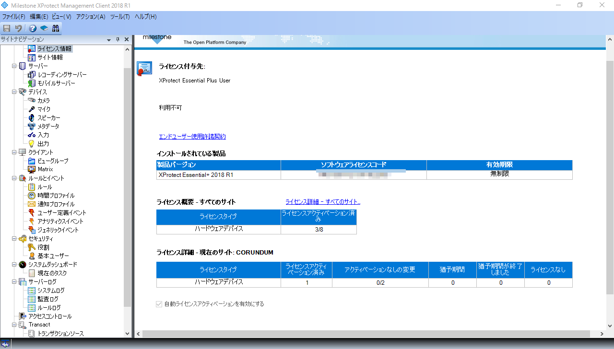
Task: Click the 役割 keys icon
Action: [x=32, y=247]
